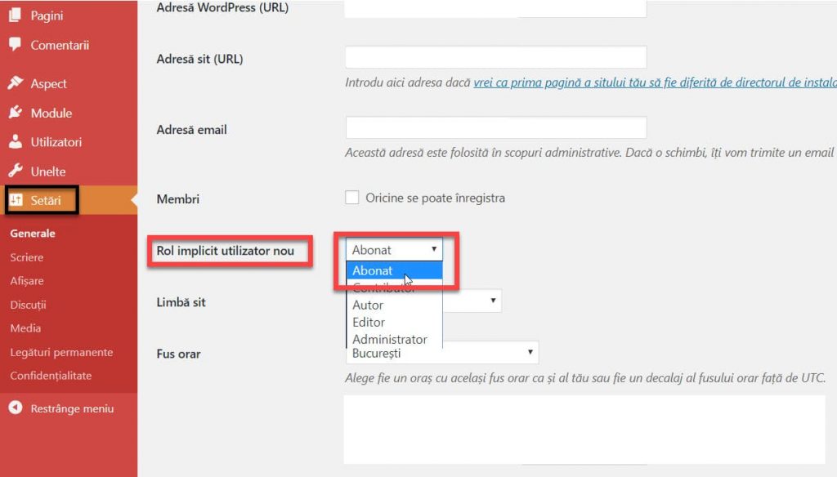Viewport: 837px width, 477px height.
Task: Select Autor from the role list
Action: click(368, 305)
